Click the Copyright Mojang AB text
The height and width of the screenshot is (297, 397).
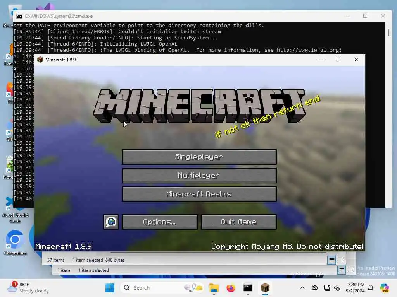[287, 246]
